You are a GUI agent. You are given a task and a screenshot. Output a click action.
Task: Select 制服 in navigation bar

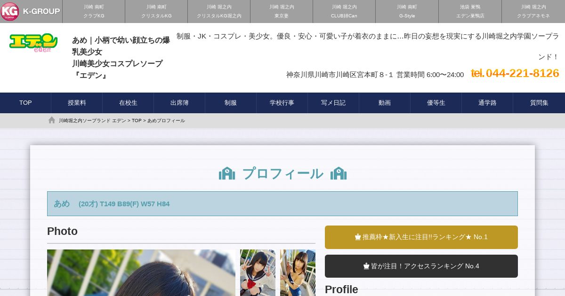click(231, 103)
